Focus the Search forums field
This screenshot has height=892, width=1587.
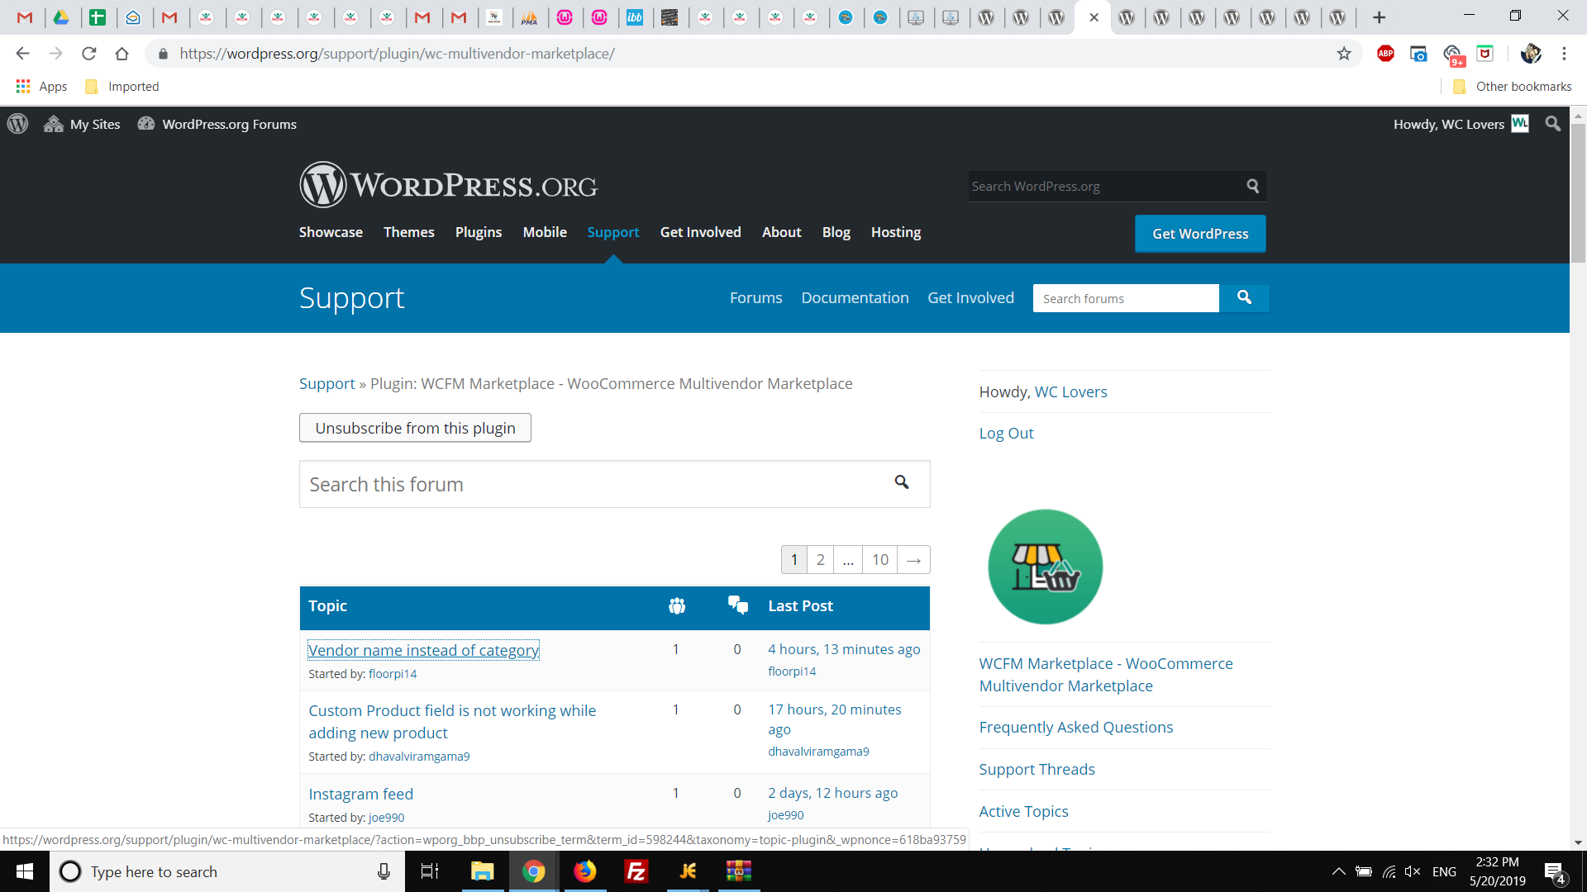click(1126, 298)
